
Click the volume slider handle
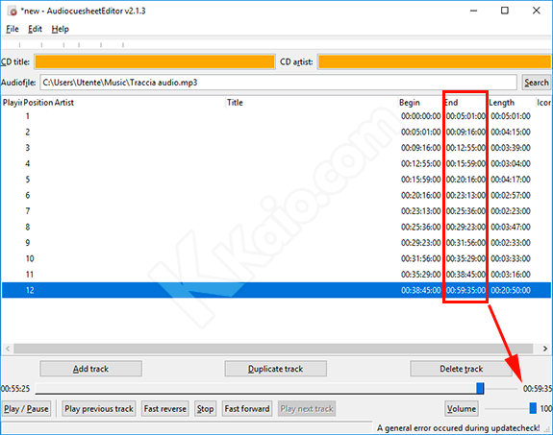pyautogui.click(x=533, y=408)
